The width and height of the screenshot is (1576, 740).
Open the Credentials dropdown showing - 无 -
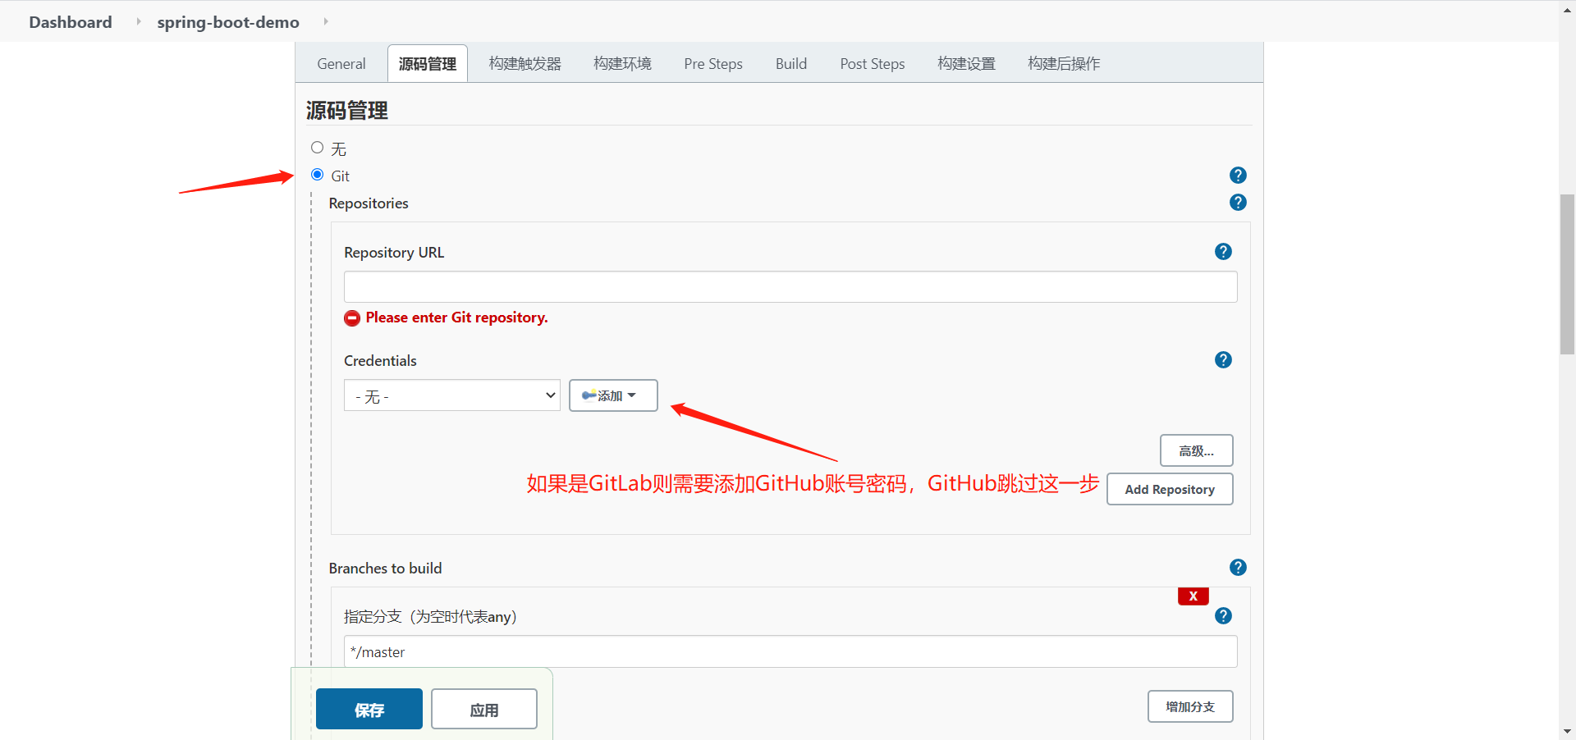(x=452, y=395)
